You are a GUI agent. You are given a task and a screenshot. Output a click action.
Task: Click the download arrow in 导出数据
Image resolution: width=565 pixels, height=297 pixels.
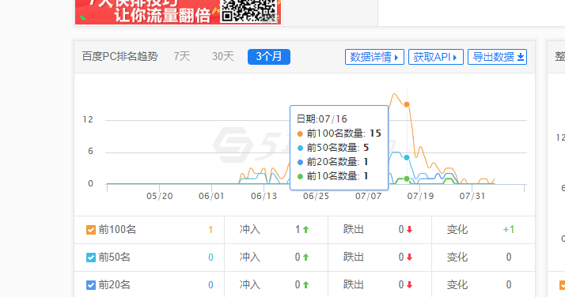pyautogui.click(x=521, y=57)
